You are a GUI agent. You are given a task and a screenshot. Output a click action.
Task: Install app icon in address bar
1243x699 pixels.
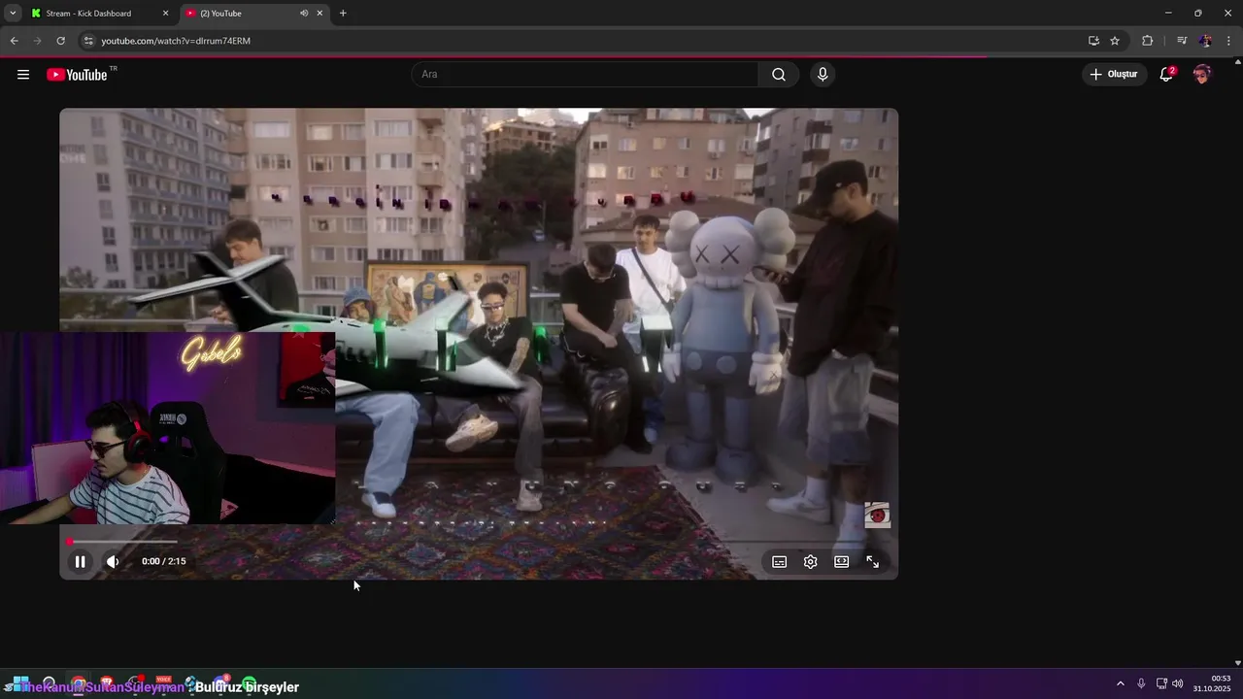(1093, 41)
